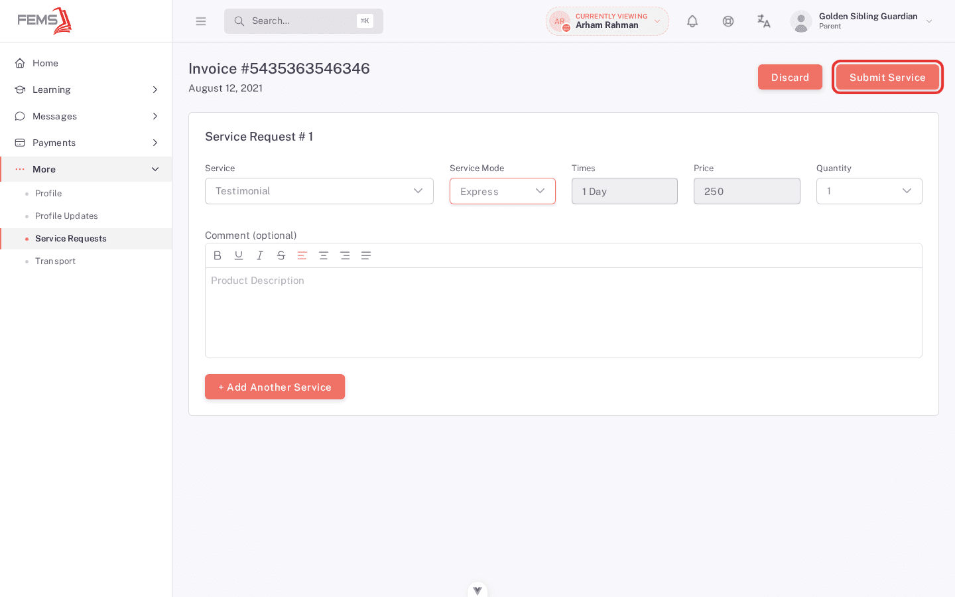
Task: Click the keyboard shortcut badge in search
Action: tap(365, 21)
